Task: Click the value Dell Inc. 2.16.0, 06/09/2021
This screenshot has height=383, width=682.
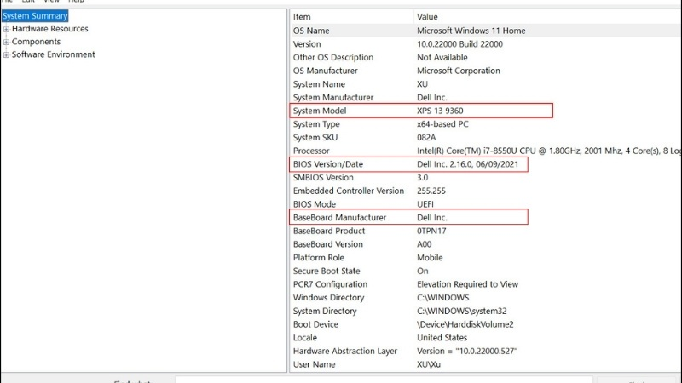Action: [467, 164]
